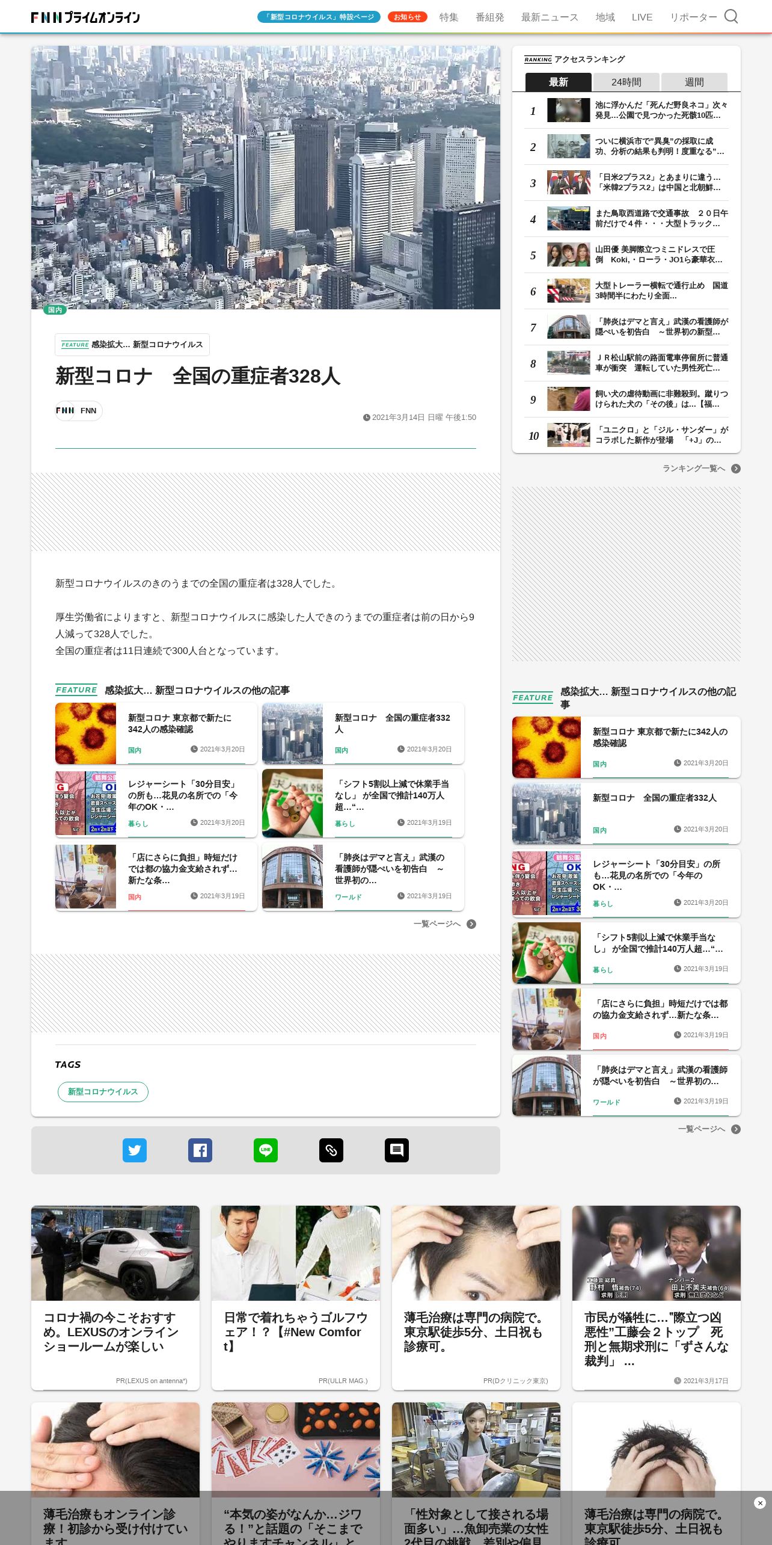Open main column card シフト5割以上減で休業手当

pos(363,803)
